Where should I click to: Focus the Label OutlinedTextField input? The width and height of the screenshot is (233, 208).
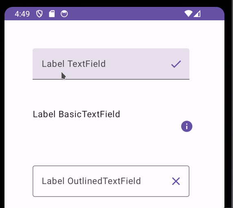click(x=111, y=181)
